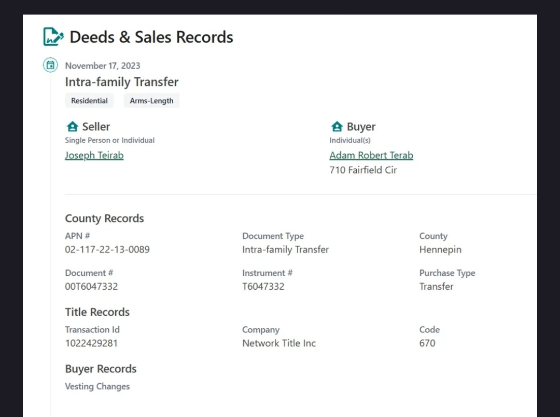Click the Transaction Id value 1022429281
Screen dimensions: 560x417
click(91, 343)
